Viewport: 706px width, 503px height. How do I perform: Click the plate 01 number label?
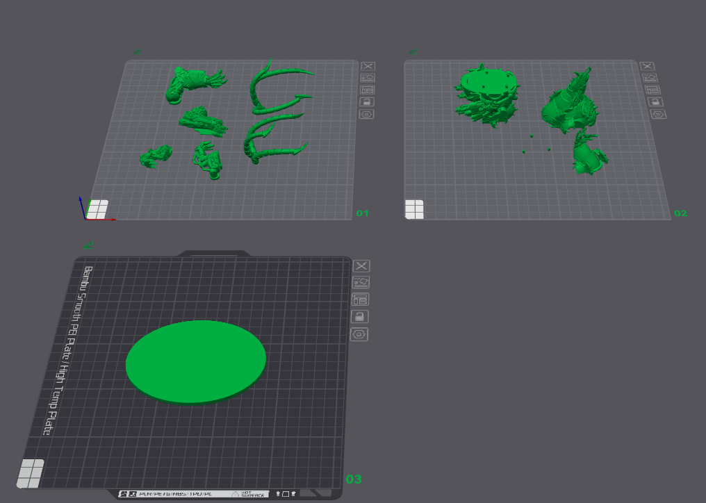click(x=362, y=213)
